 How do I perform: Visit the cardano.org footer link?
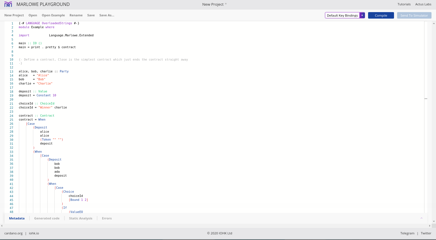pos(13,233)
